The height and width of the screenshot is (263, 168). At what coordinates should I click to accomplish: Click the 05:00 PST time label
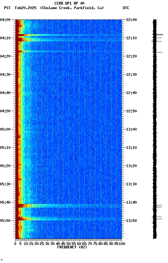click(x=5, y=129)
